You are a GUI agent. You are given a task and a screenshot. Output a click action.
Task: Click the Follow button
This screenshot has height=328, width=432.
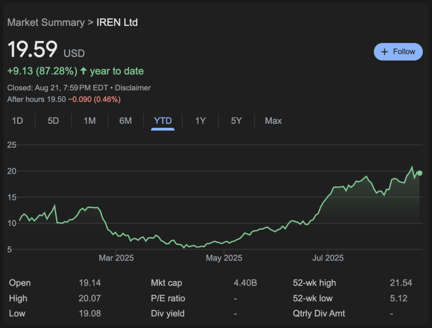click(398, 52)
